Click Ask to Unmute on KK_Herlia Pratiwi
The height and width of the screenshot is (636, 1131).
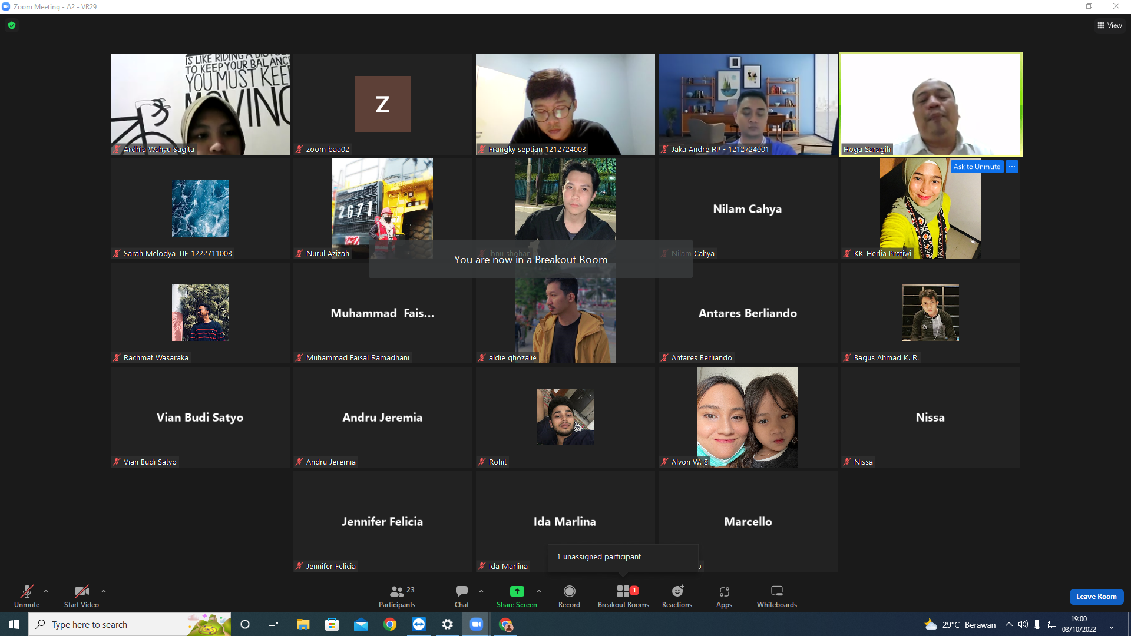click(977, 167)
